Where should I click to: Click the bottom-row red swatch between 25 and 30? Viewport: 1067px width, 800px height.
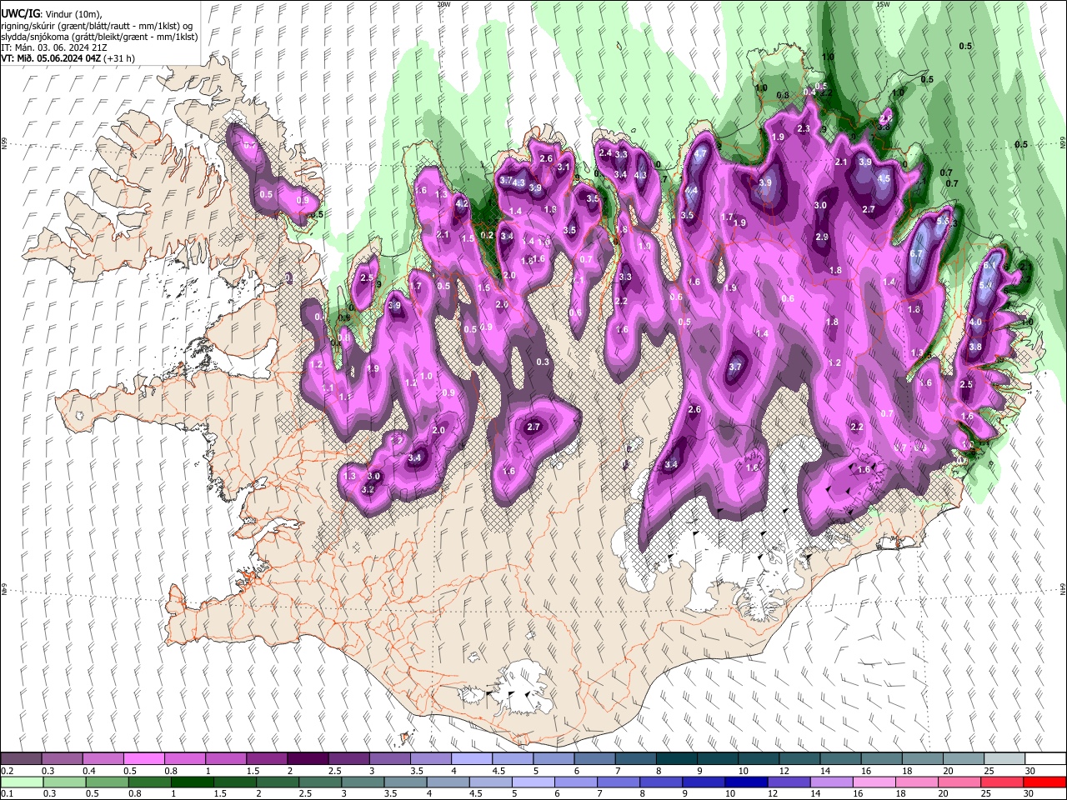1001,782
